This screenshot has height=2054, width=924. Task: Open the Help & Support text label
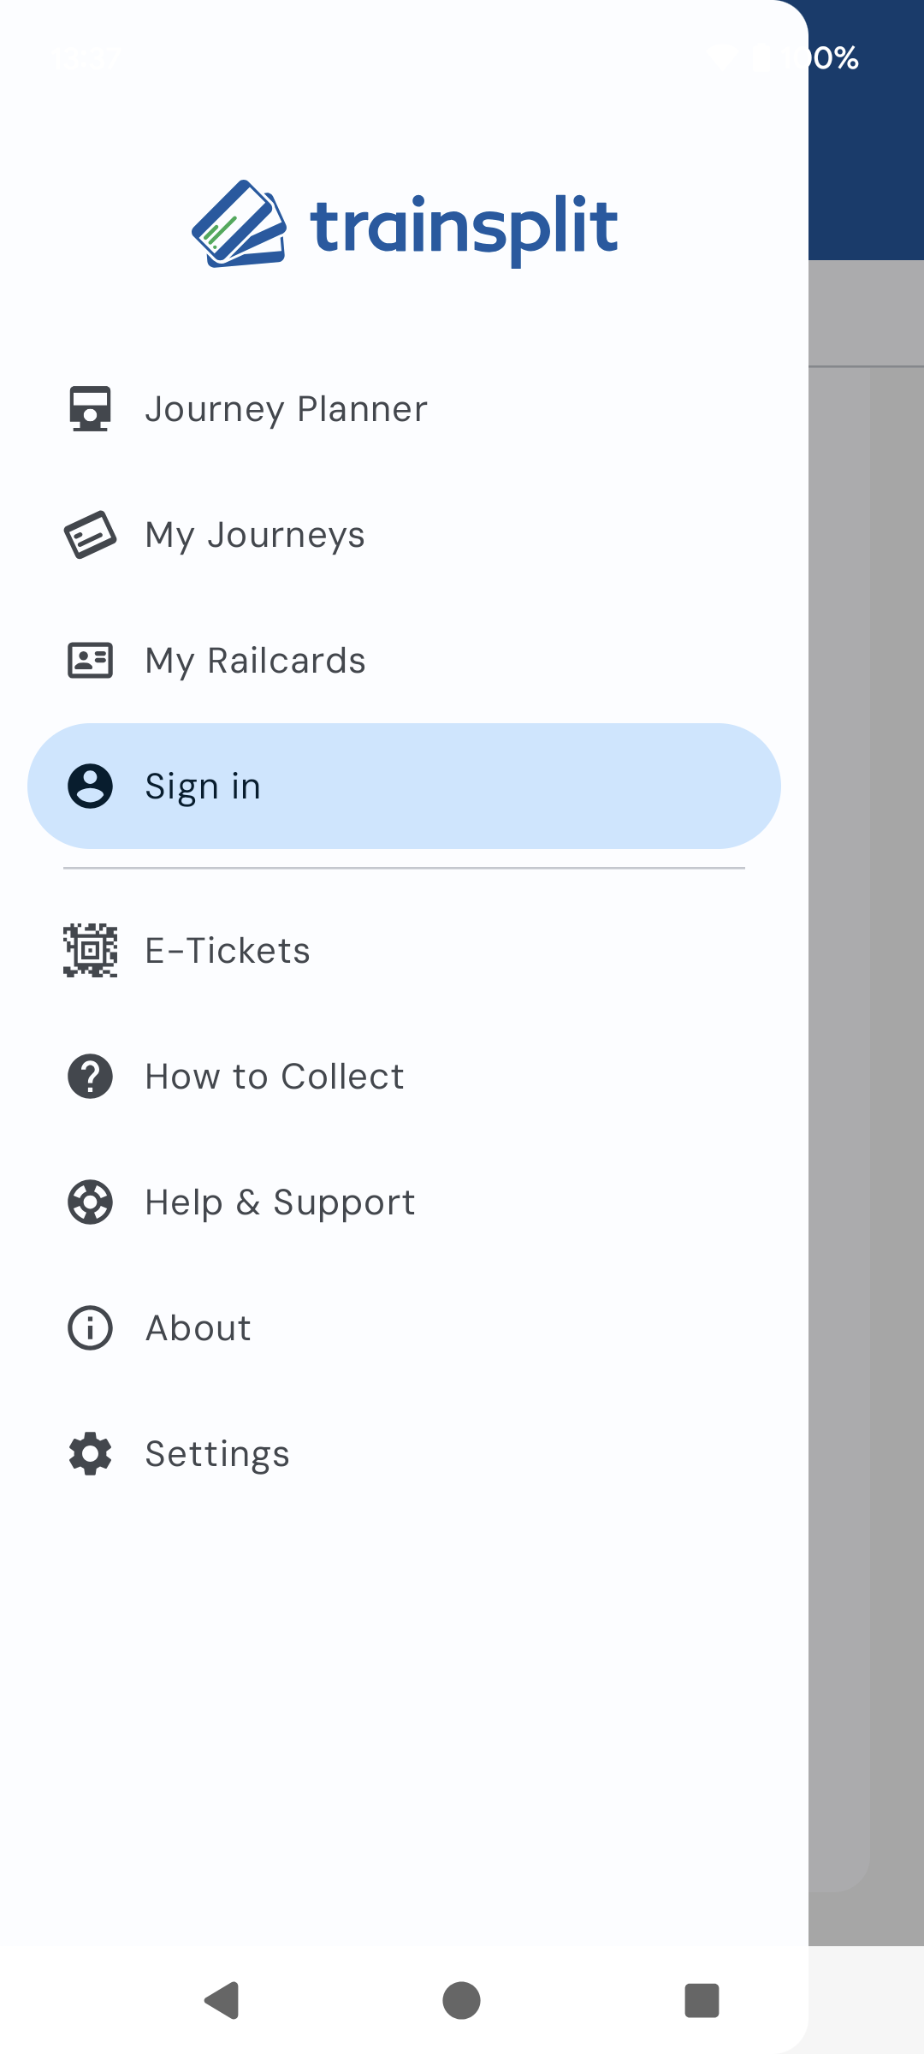point(280,1202)
